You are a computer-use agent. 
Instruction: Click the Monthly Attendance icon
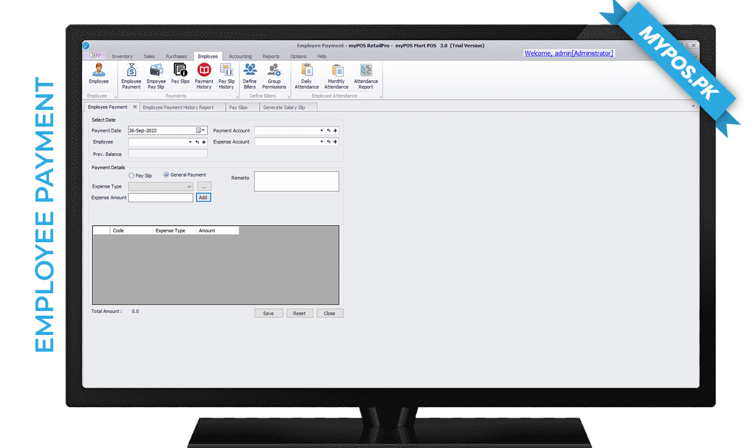pos(336,76)
